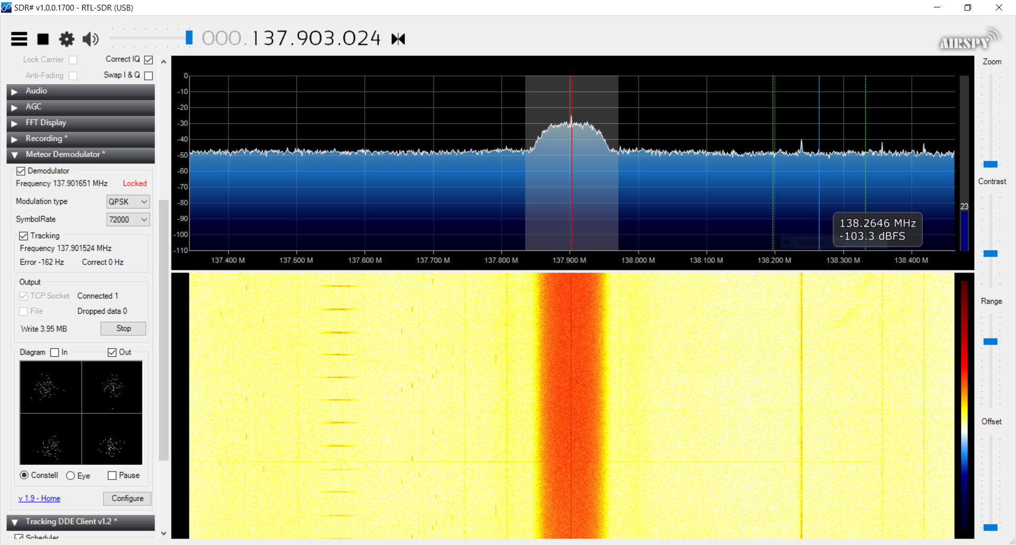Mute audio with the speaker icon
This screenshot has height=545, width=1016.
click(90, 39)
